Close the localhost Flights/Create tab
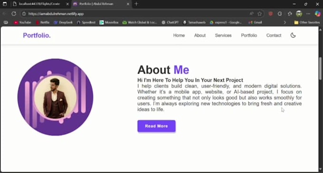This screenshot has height=173, width=323. (67, 4)
